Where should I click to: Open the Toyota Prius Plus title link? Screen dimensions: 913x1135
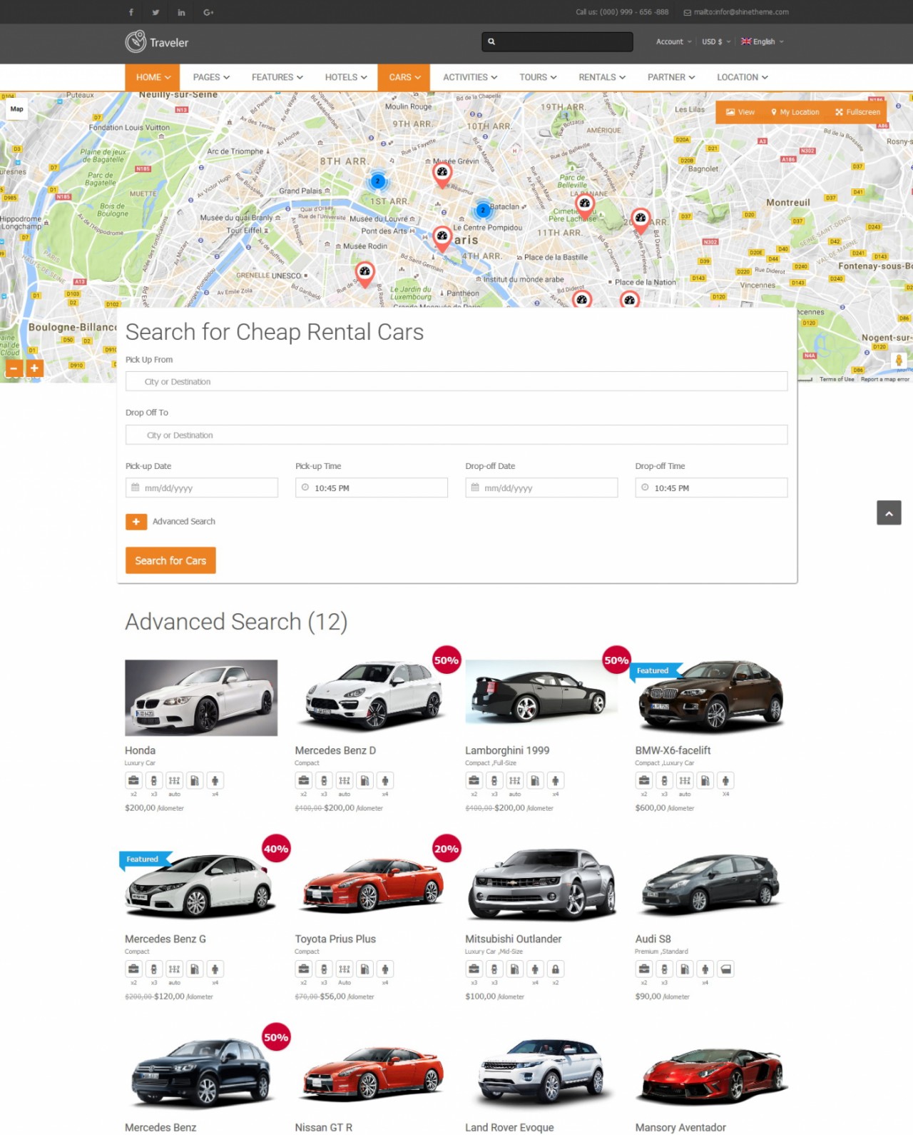pos(335,939)
